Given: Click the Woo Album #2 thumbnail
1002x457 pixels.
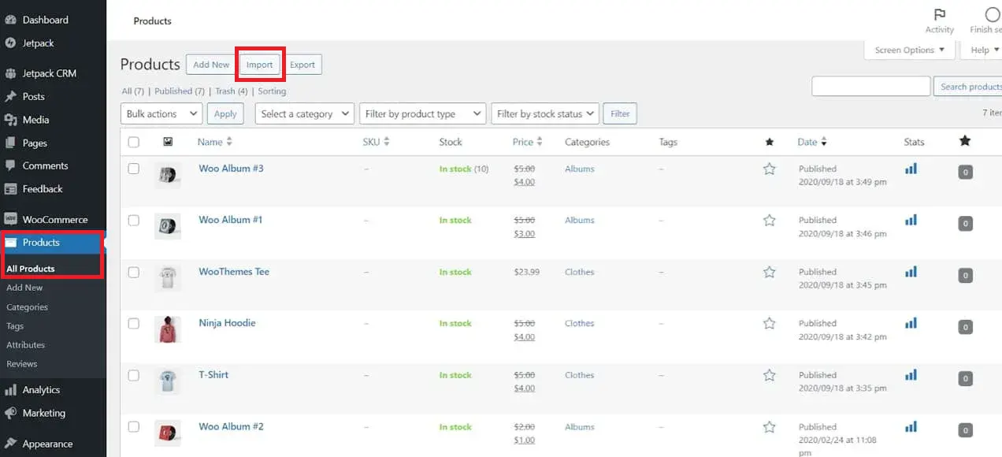Looking at the screenshot, I should pos(168,433).
